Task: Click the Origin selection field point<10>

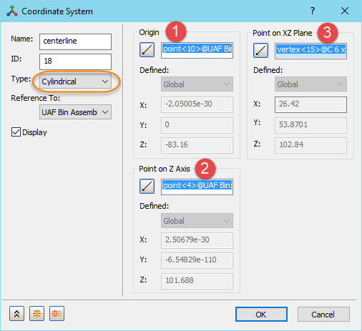Action: (197, 50)
